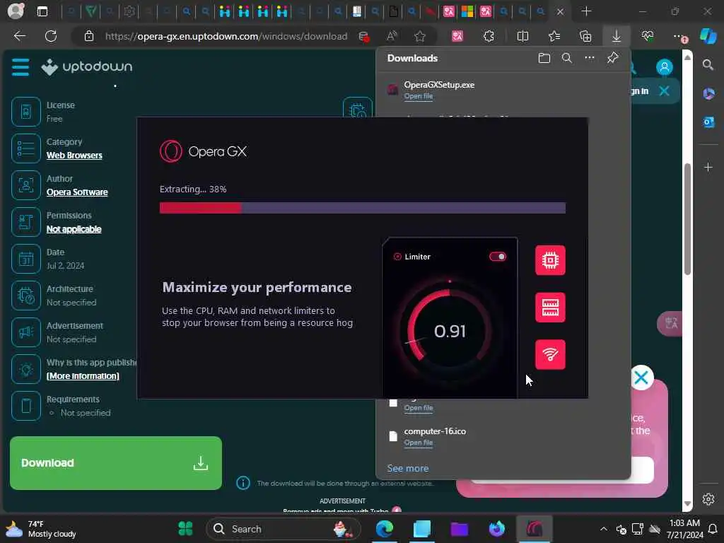
Task: Add this page to favorites with star
Action: click(420, 36)
